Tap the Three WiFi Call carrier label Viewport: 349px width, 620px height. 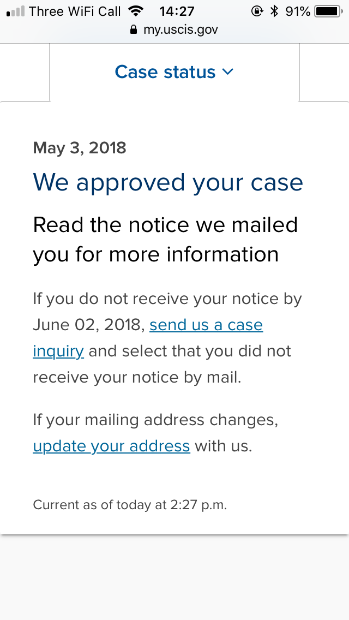(x=74, y=11)
